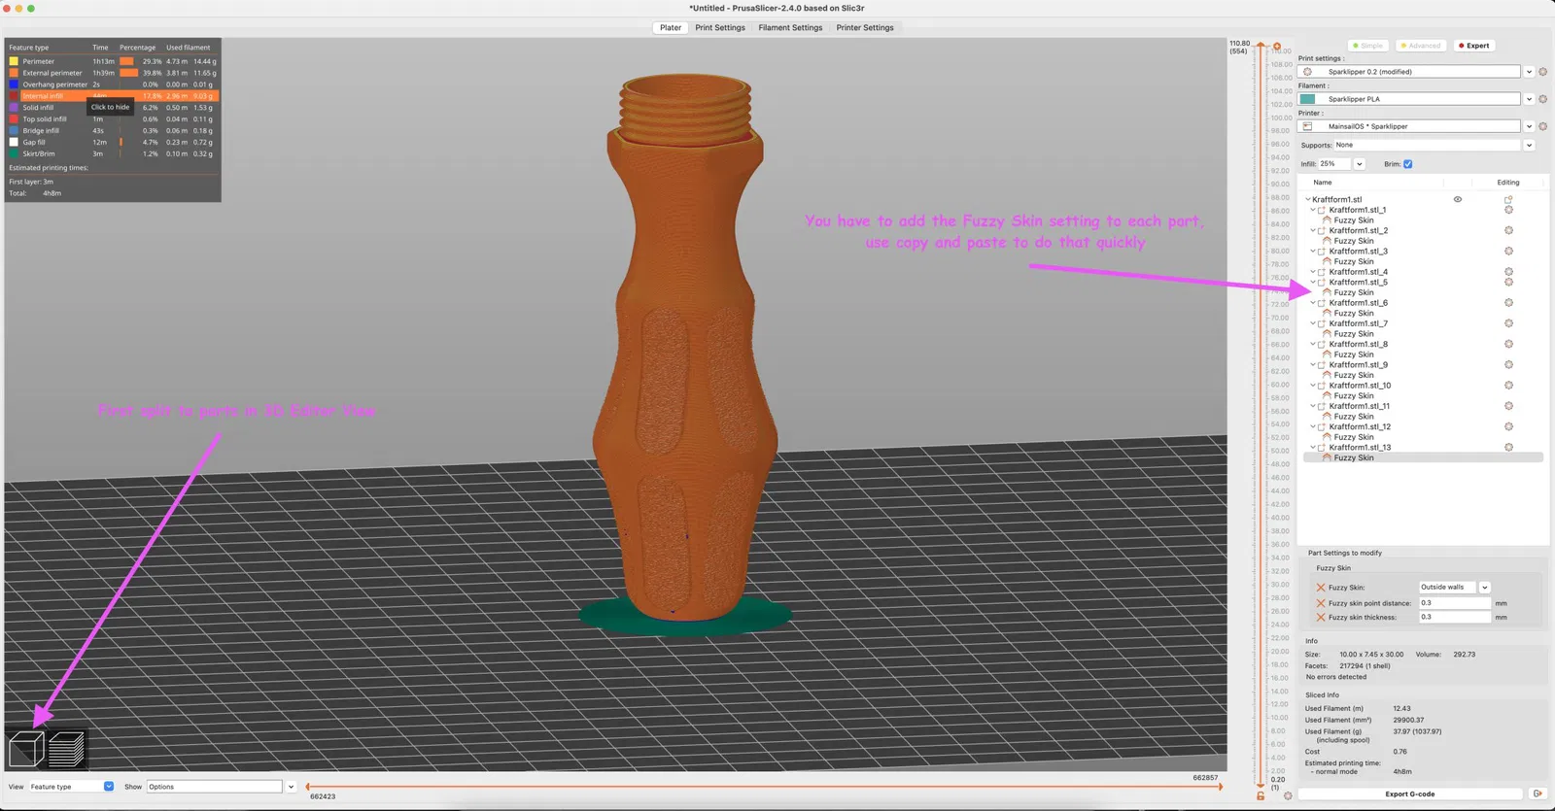Image resolution: width=1555 pixels, height=811 pixels.
Task: Hide the Internal infill feature type
Action: 112,96
